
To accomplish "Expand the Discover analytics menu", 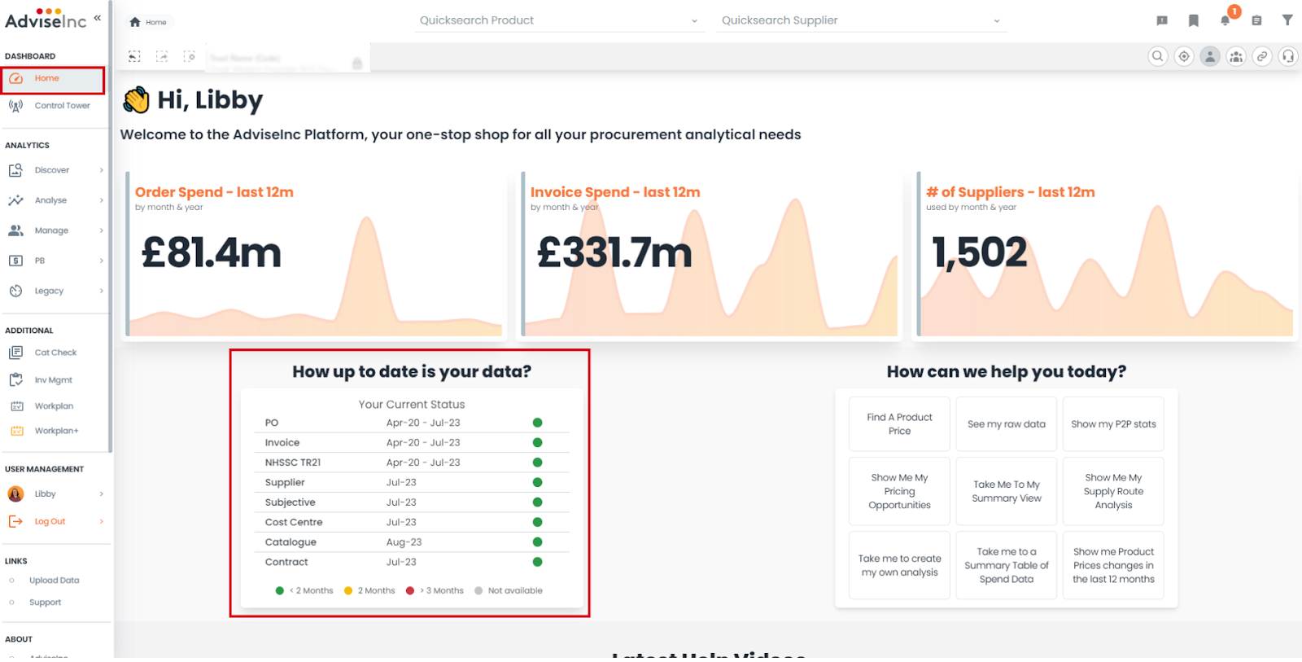I will (x=55, y=170).
